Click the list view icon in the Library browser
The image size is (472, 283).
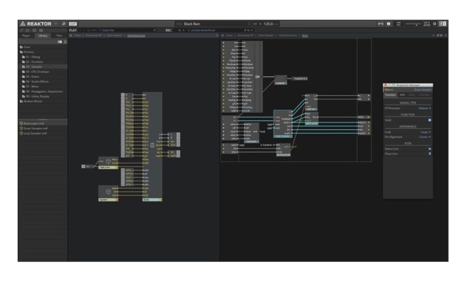point(59,42)
